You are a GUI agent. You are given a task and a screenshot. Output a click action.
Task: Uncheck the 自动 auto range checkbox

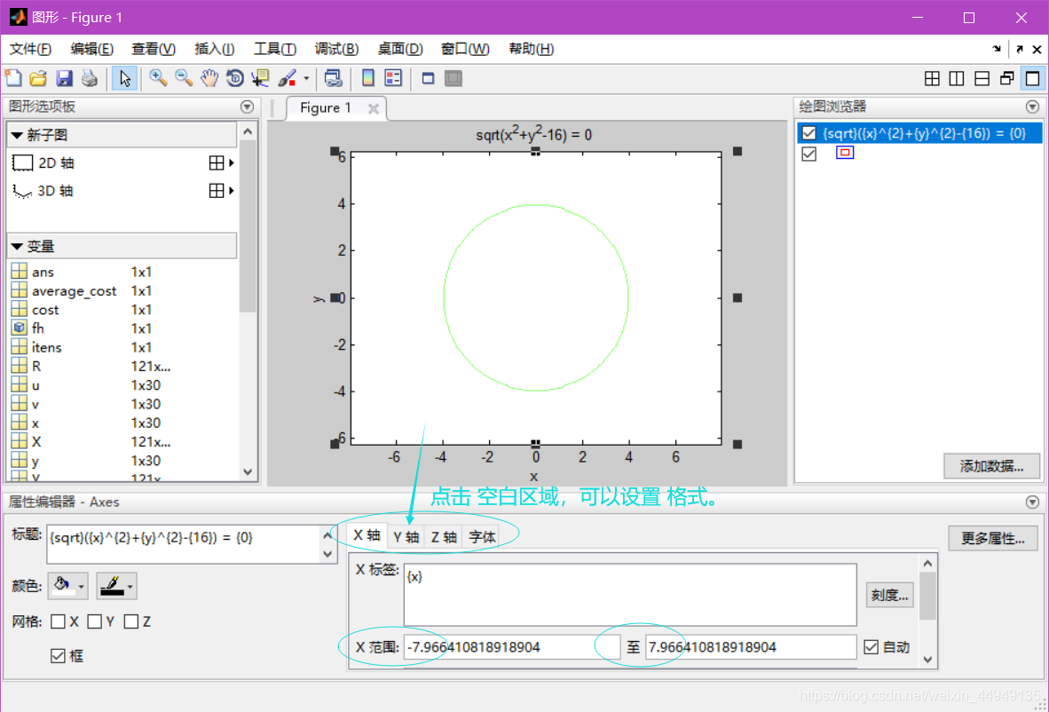tap(871, 647)
